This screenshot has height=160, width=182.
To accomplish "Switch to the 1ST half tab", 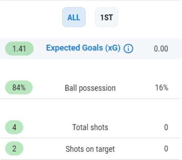I will point(106,17).
